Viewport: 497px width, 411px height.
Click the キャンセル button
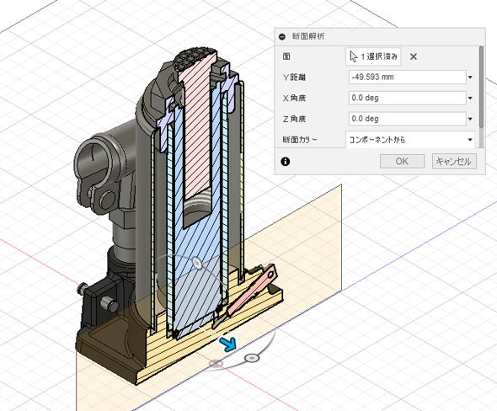point(454,162)
